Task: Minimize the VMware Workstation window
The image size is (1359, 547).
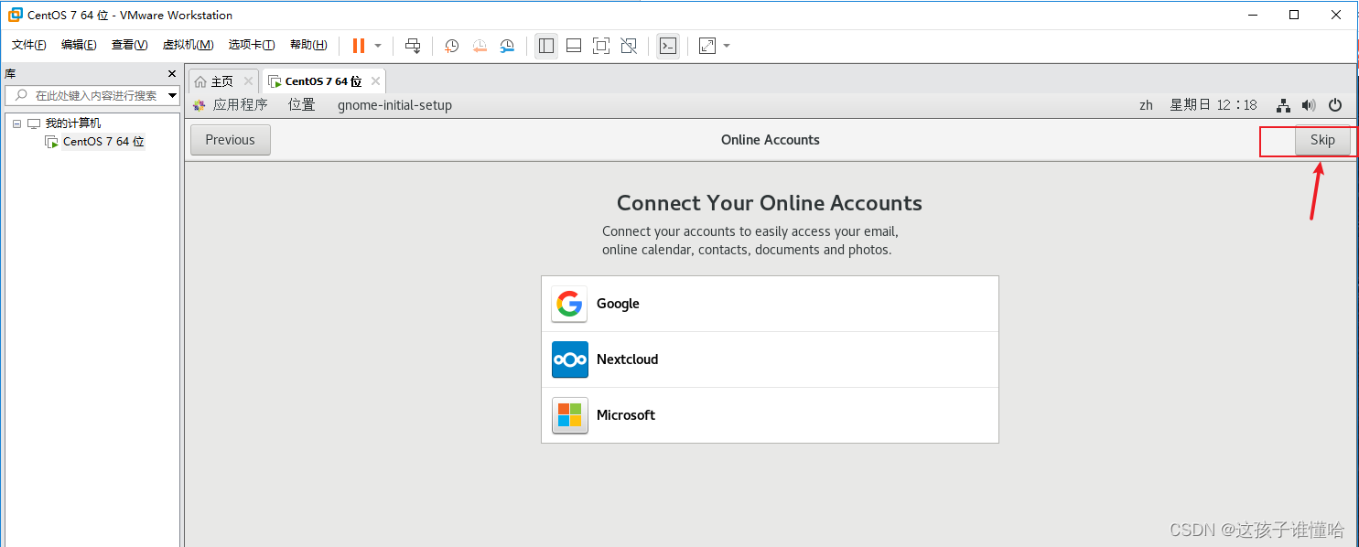Action: [1251, 15]
